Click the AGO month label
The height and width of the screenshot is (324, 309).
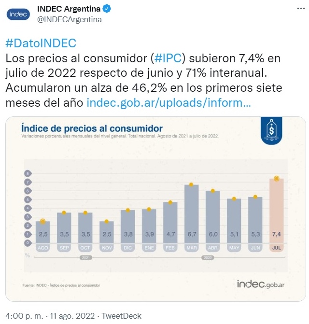43,248
